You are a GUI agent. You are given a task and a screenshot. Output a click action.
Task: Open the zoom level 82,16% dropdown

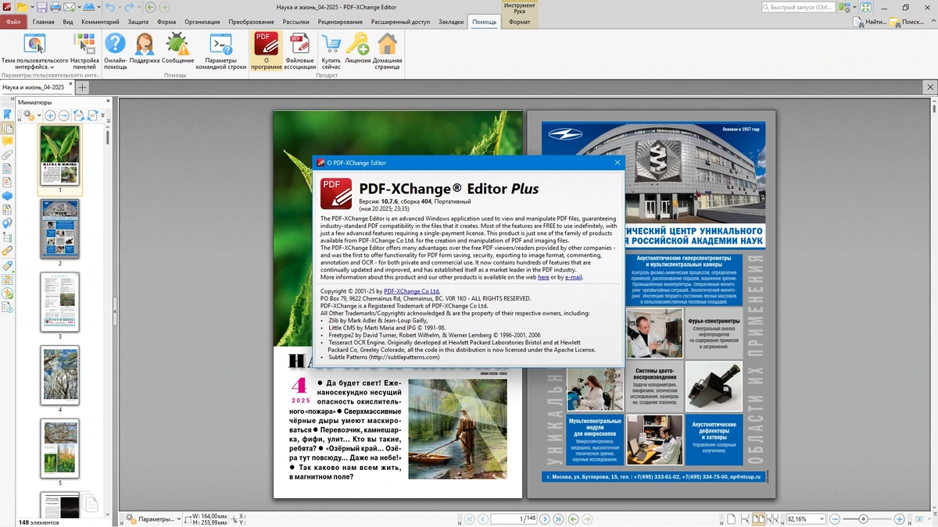coord(822,519)
